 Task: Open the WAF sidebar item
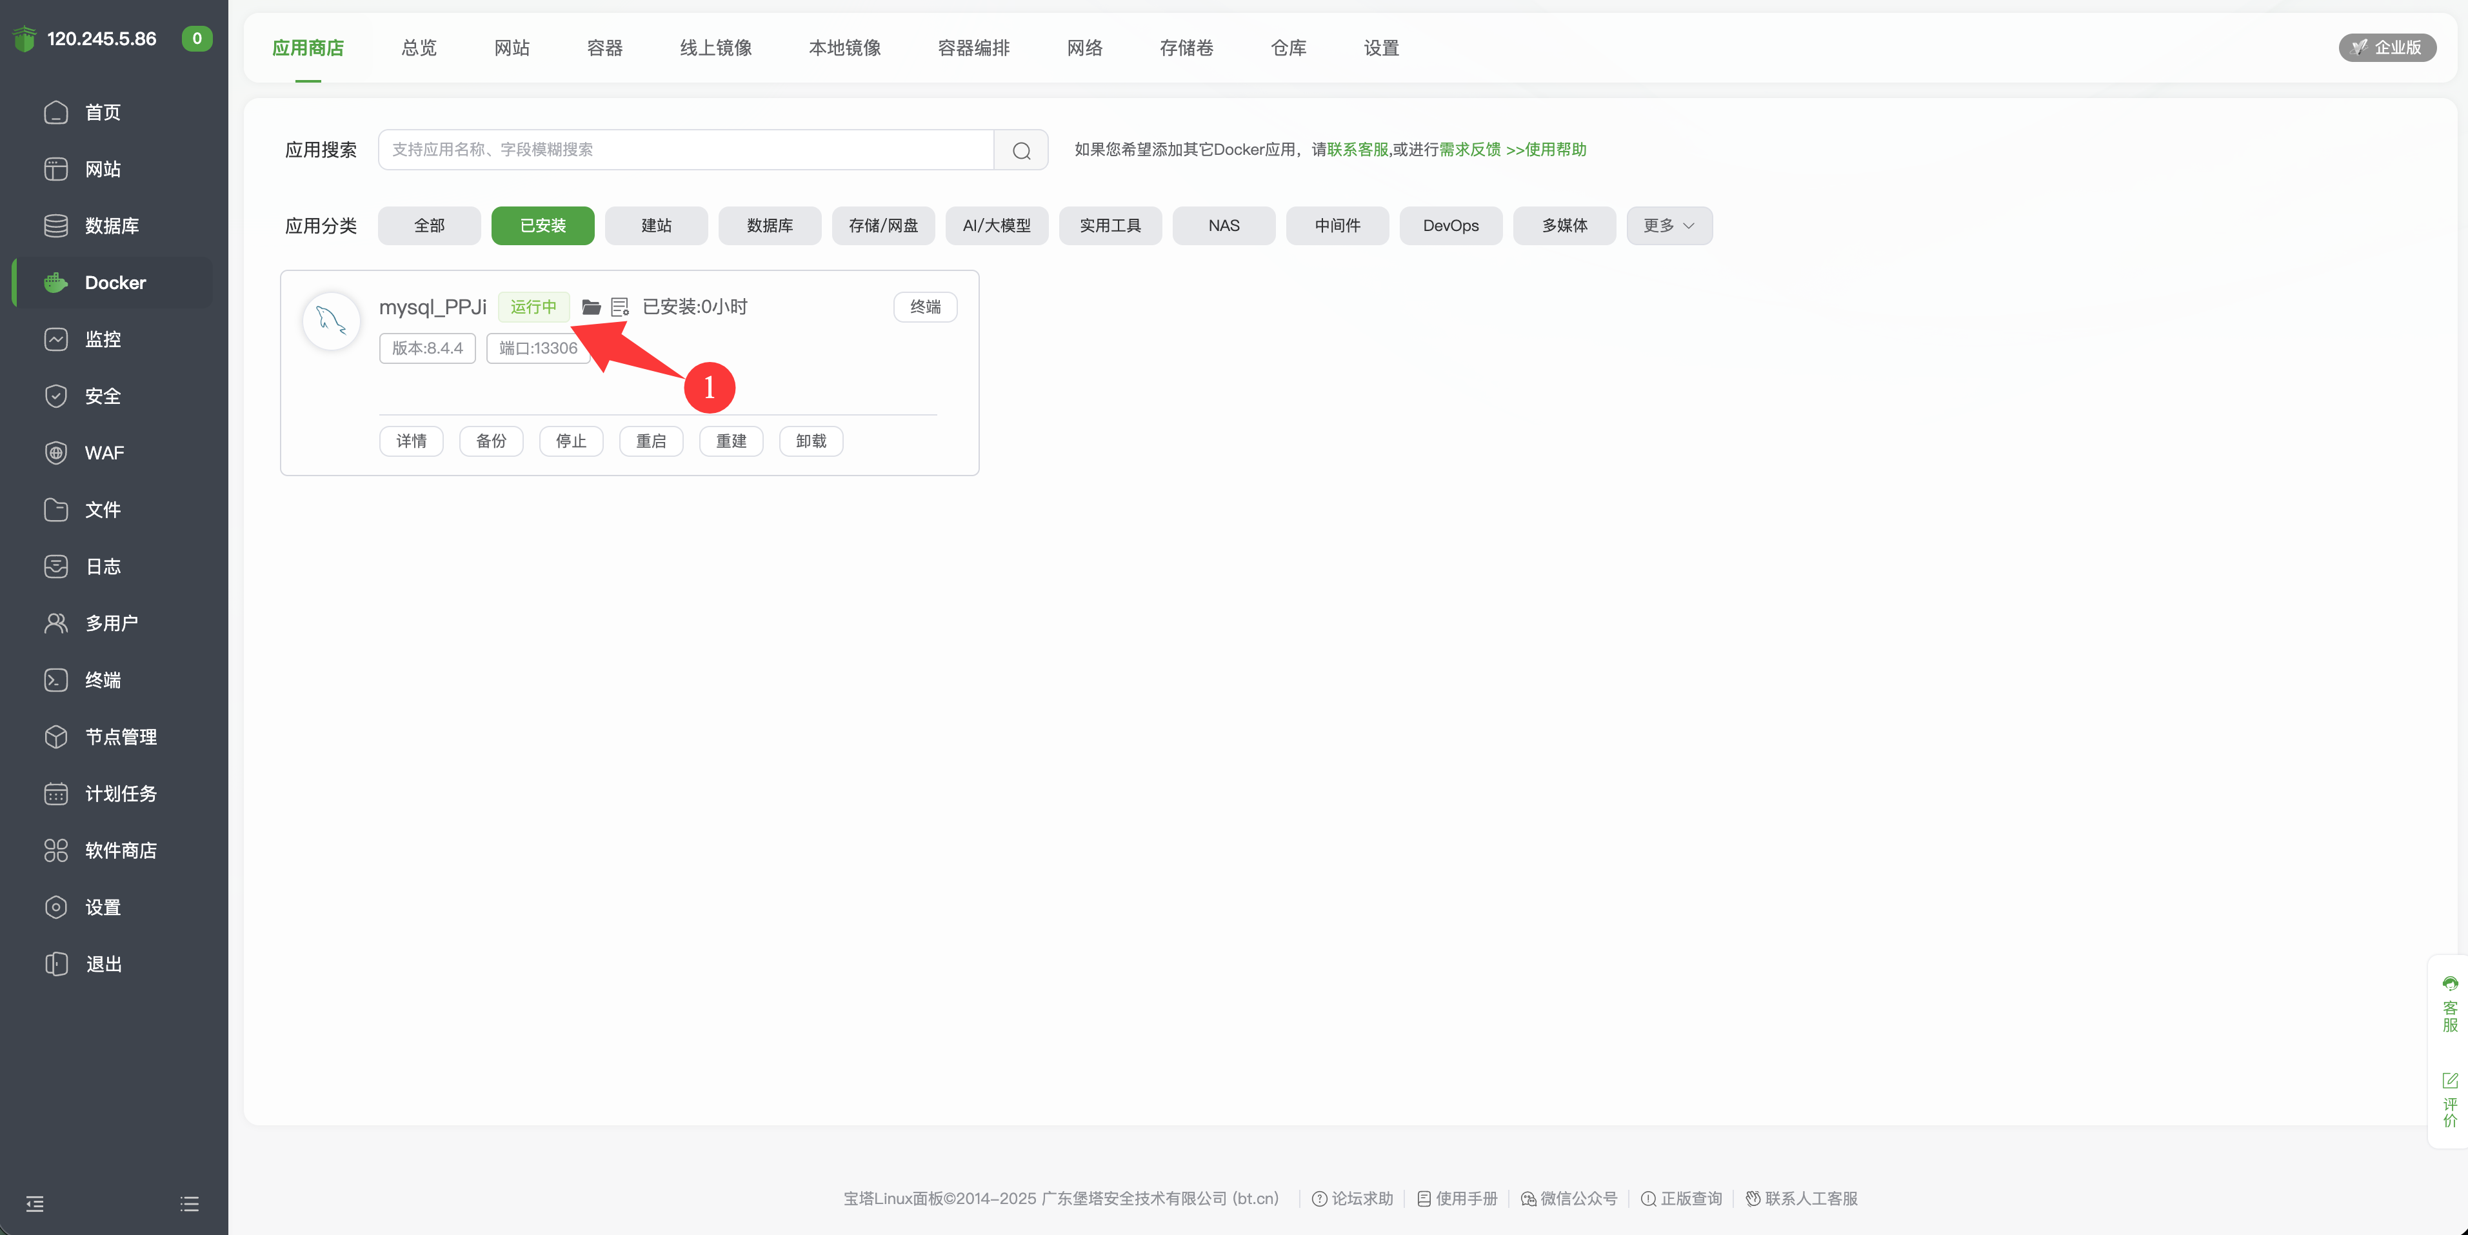tap(103, 452)
